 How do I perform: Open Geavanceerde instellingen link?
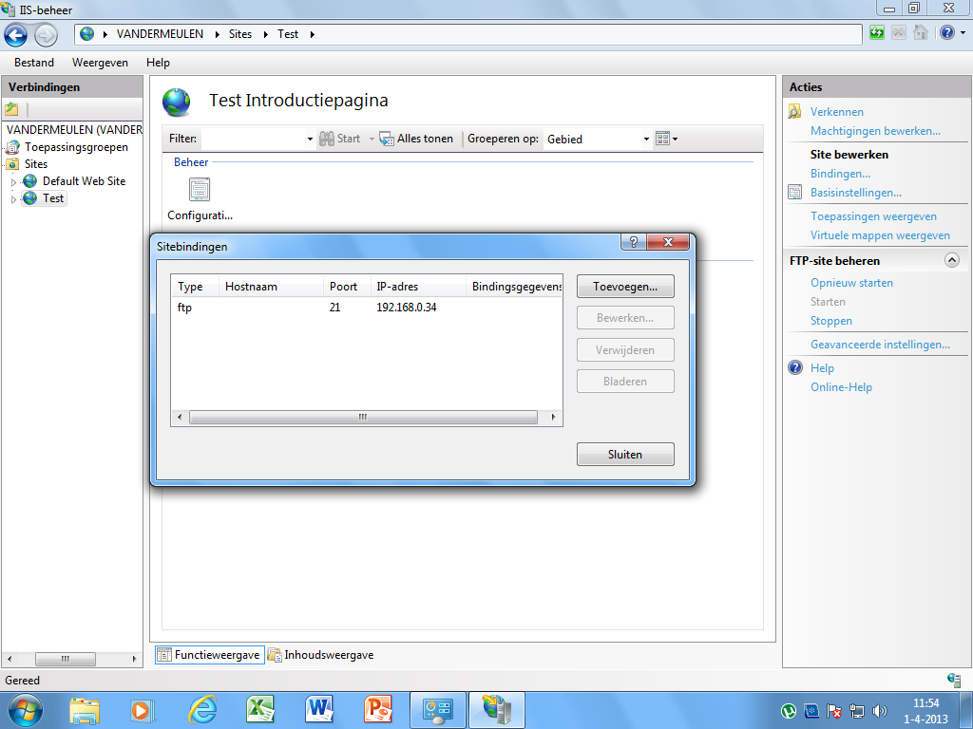tap(880, 344)
